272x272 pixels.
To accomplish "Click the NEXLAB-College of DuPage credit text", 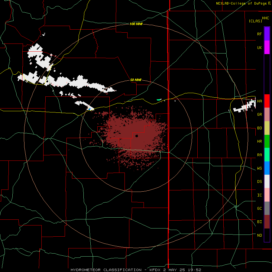I will pos(241,3).
